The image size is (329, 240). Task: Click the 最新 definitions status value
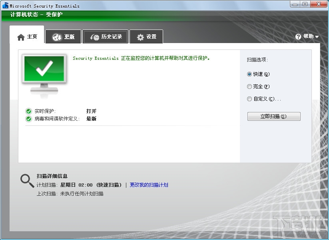point(91,119)
